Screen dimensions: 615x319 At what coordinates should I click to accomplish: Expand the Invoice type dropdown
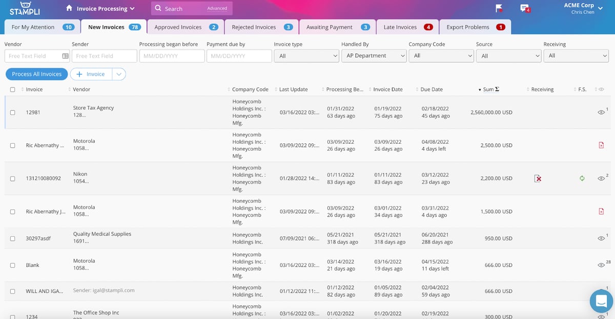tap(306, 56)
